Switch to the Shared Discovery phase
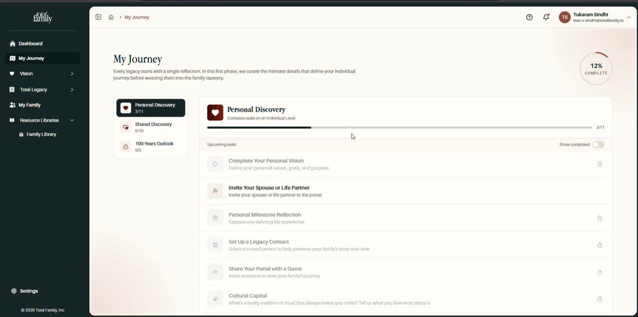Image resolution: width=638 pixels, height=317 pixels. 151,128
